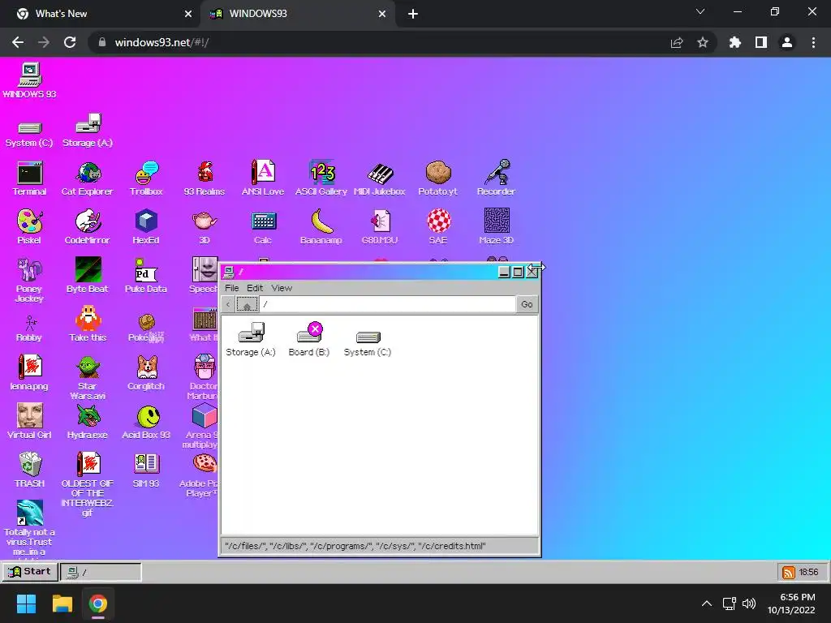Open the ASCII Gallery icon

pyautogui.click(x=321, y=178)
